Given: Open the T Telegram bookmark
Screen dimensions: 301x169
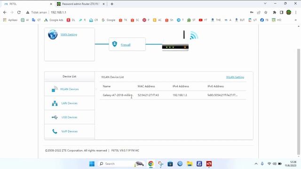Looking at the screenshot, I should coord(180,20).
